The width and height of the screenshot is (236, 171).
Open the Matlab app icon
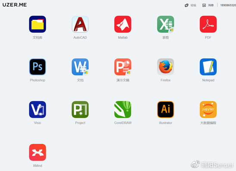[123, 24]
